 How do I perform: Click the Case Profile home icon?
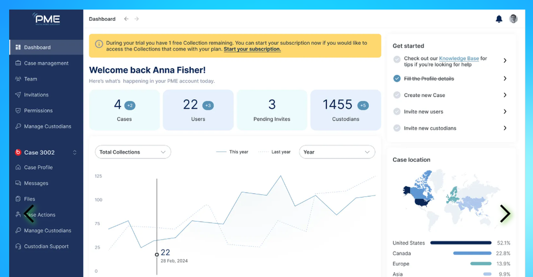click(18, 167)
